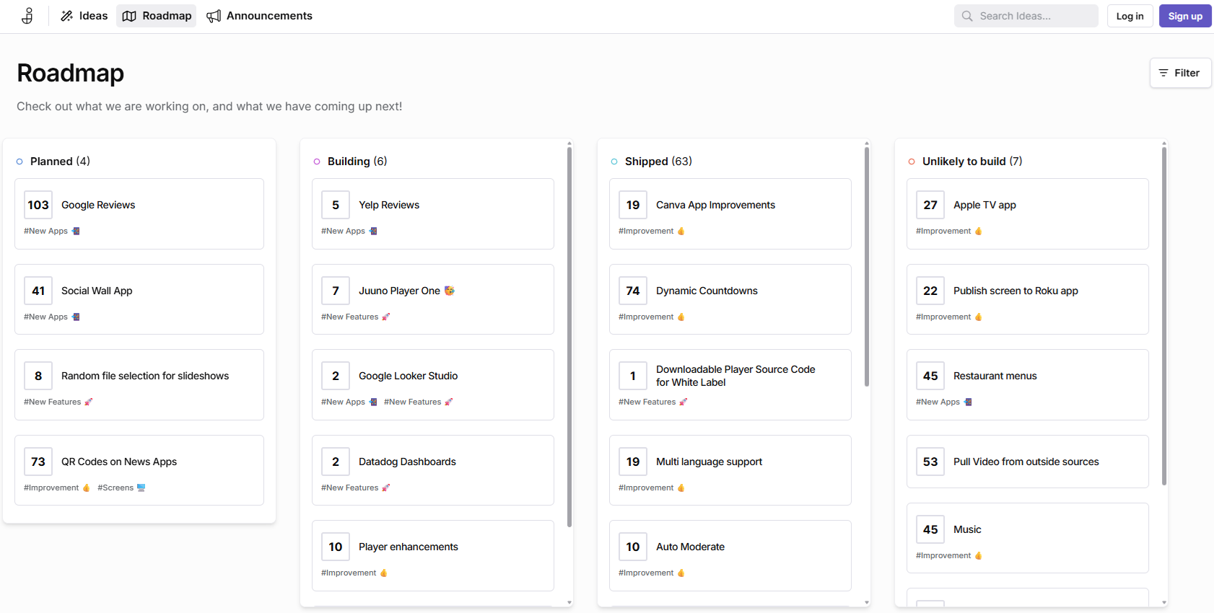Screen dimensions: 1214x613
Task: Click #Improvement tag on QR Codes card
Action: pos(57,488)
